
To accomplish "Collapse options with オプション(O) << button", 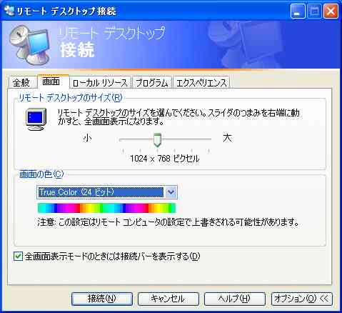I will pyautogui.click(x=302, y=299).
